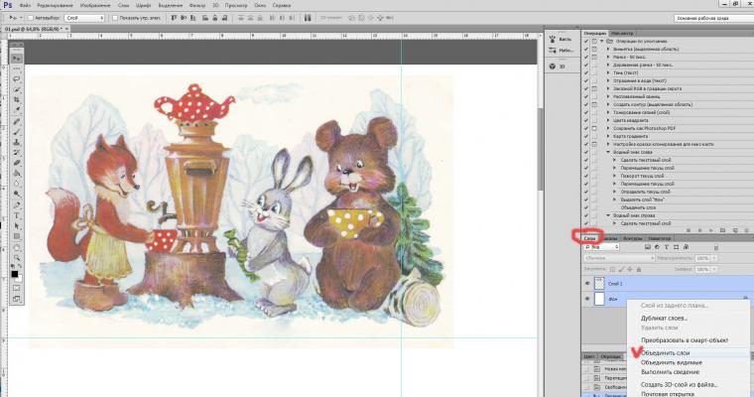Enable Показать упр. элем. checkbox
754x397 pixels.
point(115,18)
